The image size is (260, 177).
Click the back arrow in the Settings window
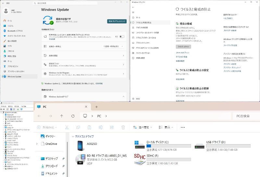pos(3,3)
